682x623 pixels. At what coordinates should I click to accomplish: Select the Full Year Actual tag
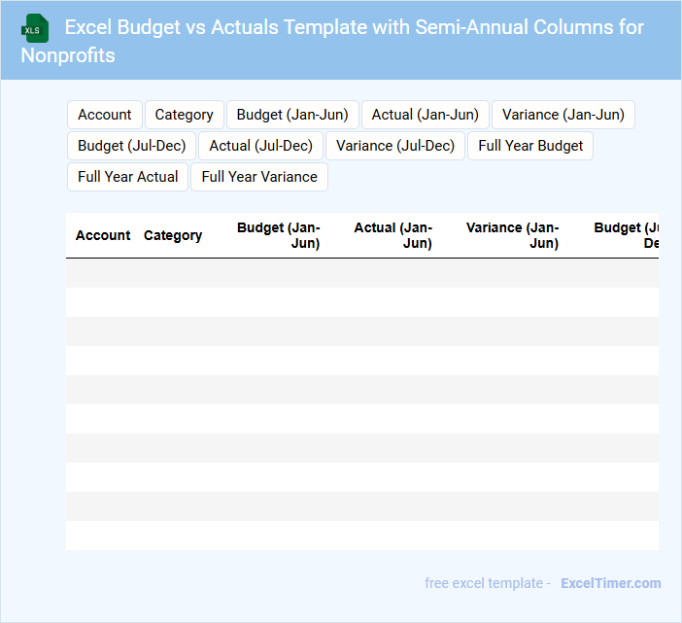128,177
